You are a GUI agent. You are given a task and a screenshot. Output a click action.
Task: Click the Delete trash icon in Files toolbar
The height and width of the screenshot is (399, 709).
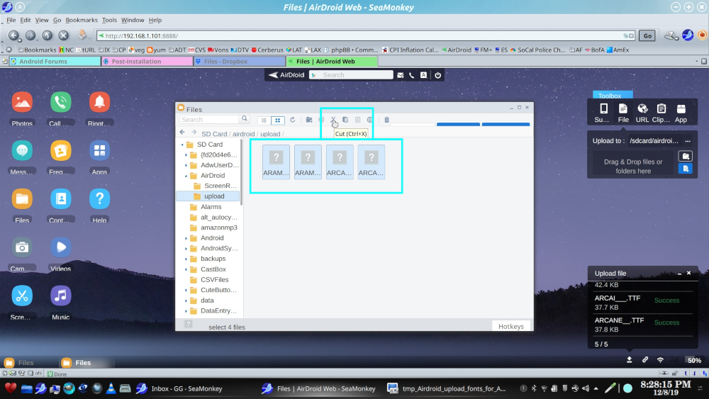(386, 120)
